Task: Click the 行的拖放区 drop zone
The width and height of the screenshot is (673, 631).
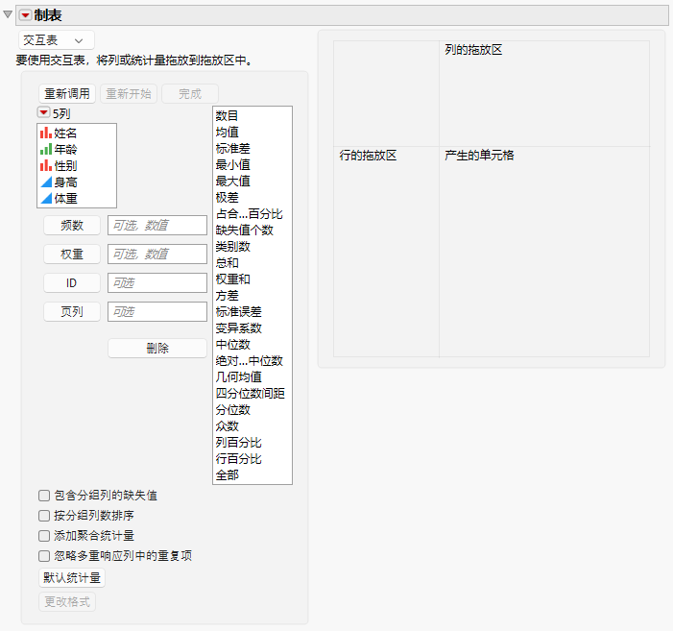Action: pos(386,252)
